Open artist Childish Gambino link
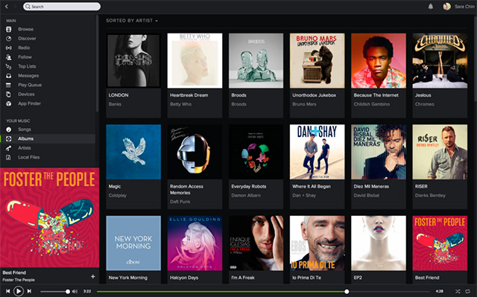The height and width of the screenshot is (297, 477). pos(372,104)
